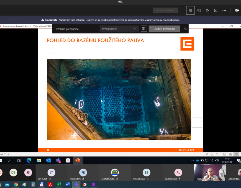Open Zásady ochrany osobních údajů link
Viewport: 241px width, 188px height.
pos(162,20)
